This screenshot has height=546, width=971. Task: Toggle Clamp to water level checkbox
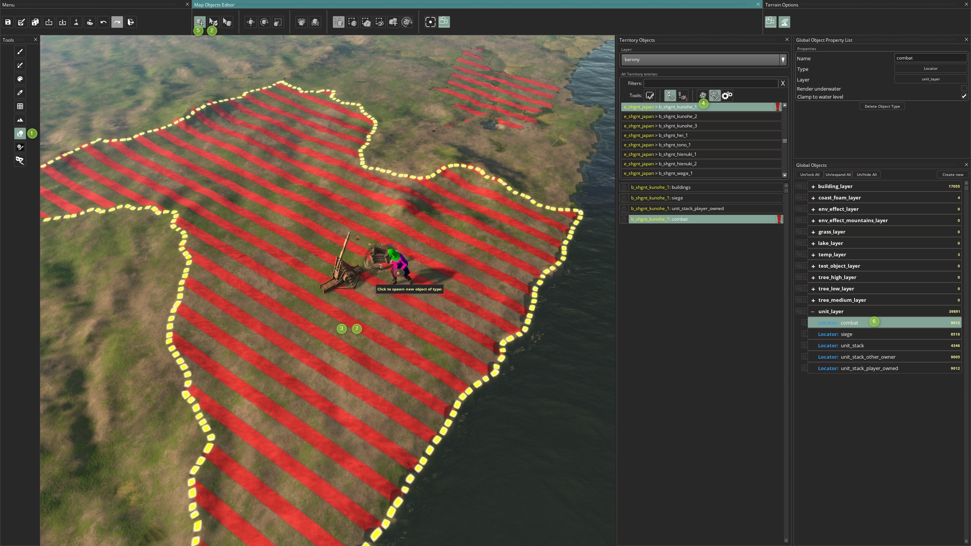pos(964,96)
